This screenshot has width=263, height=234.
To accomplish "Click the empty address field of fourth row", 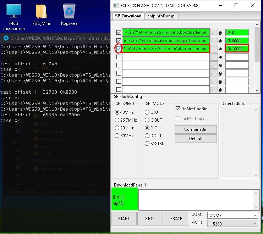I will click(237, 57).
